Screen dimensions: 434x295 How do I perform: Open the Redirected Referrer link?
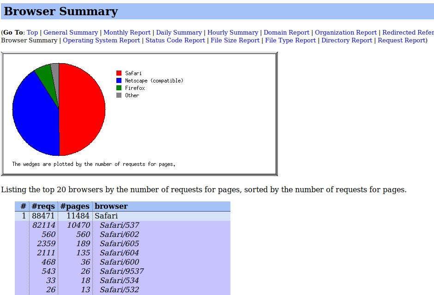point(408,32)
